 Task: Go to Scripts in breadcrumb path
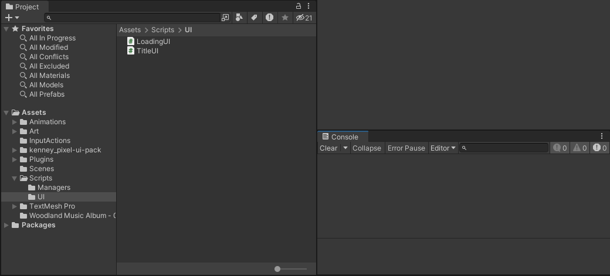162,30
